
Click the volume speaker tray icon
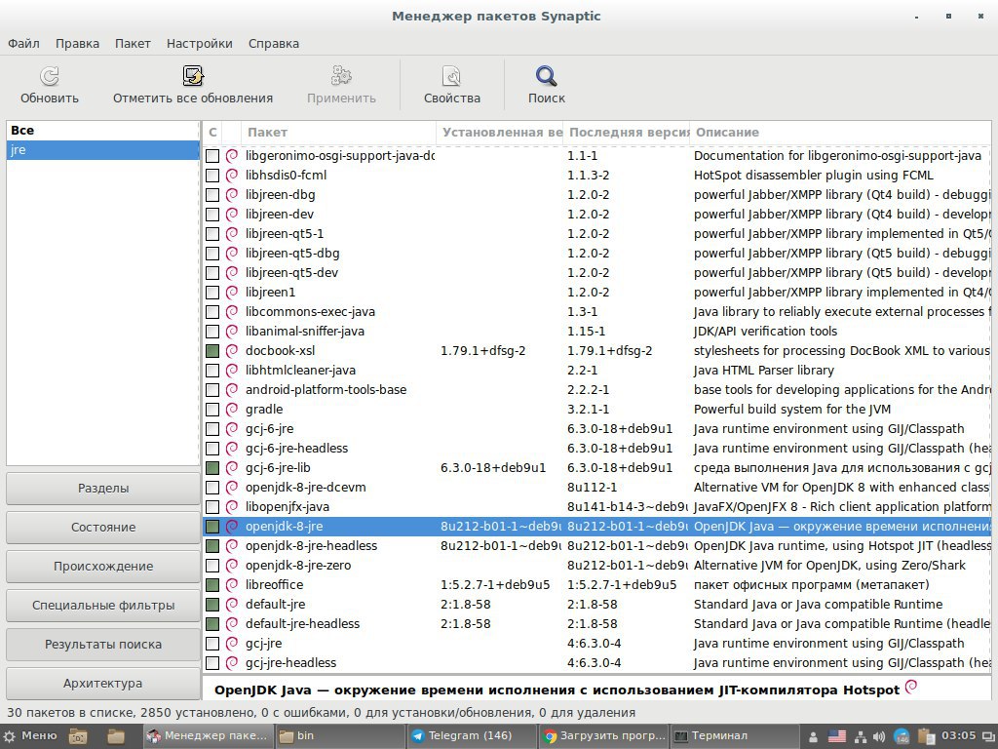click(x=879, y=737)
